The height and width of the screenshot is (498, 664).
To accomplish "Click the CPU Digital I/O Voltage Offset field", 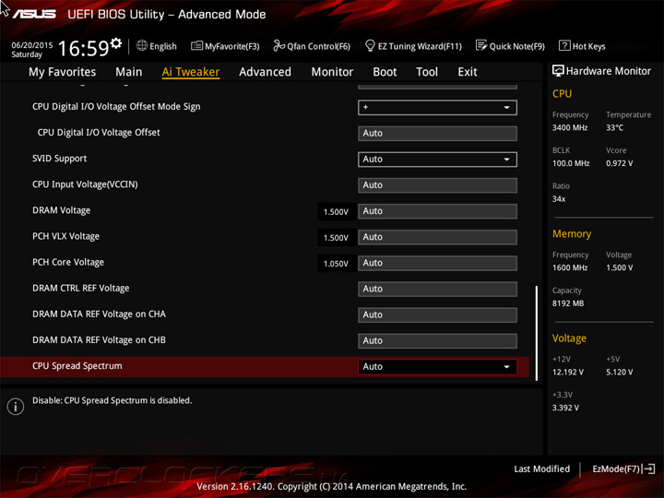I will coord(437,134).
